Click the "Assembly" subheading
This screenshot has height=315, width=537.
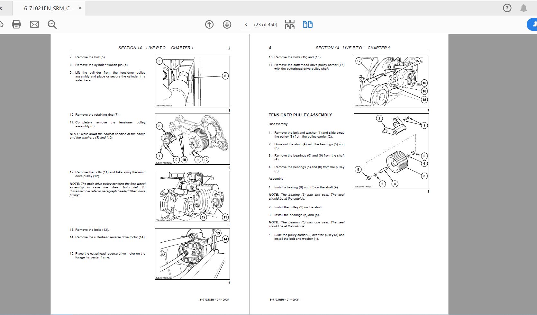click(x=276, y=179)
